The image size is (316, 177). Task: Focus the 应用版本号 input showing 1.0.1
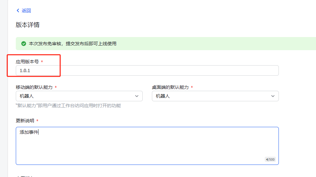[x=147, y=70]
